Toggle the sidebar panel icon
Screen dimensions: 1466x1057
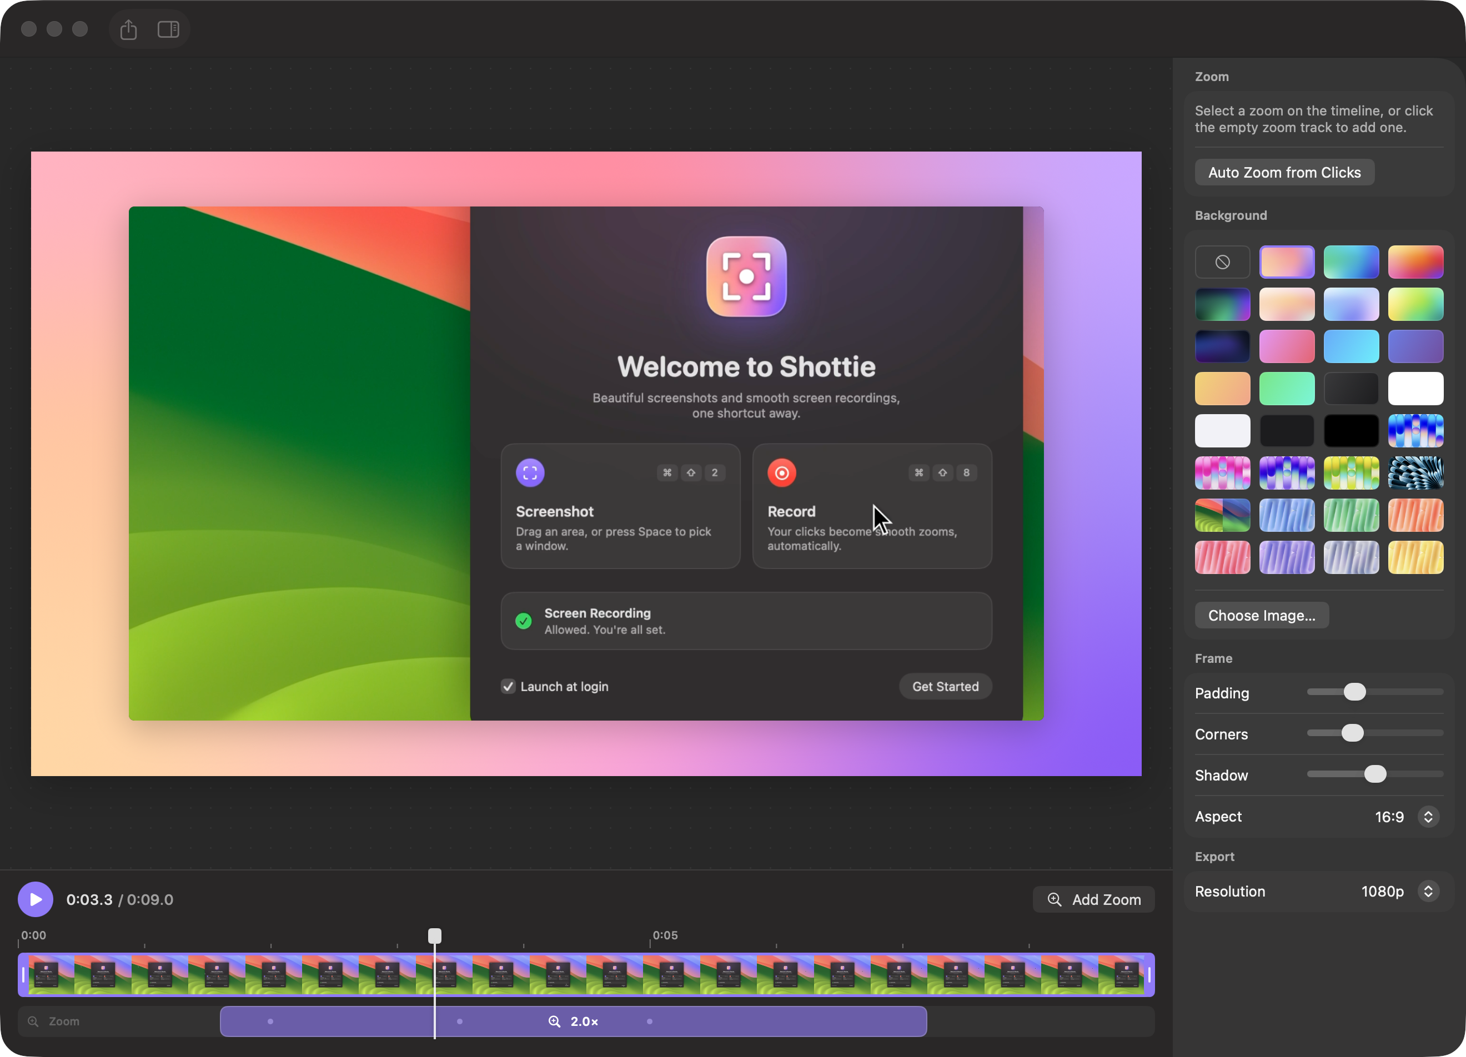168,29
